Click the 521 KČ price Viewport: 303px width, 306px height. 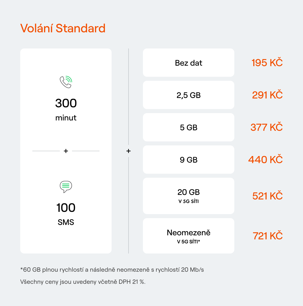pos(267,196)
